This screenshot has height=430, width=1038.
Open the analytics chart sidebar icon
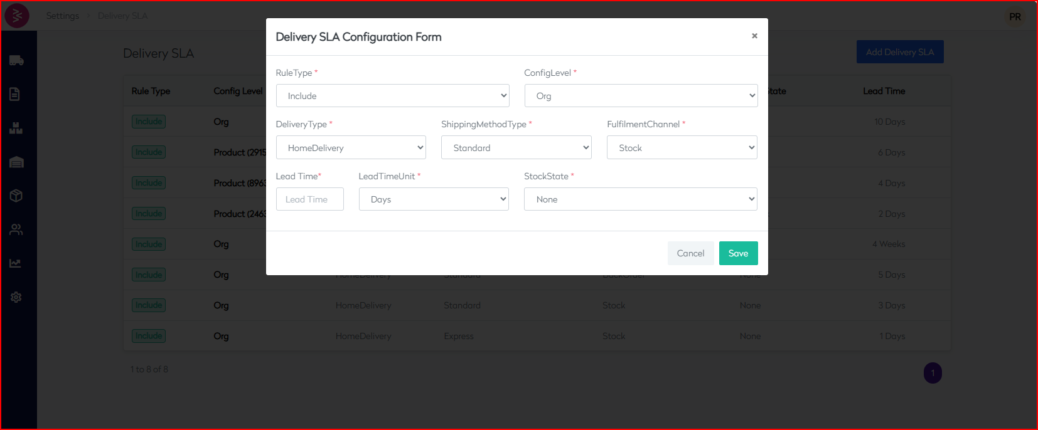(15, 263)
